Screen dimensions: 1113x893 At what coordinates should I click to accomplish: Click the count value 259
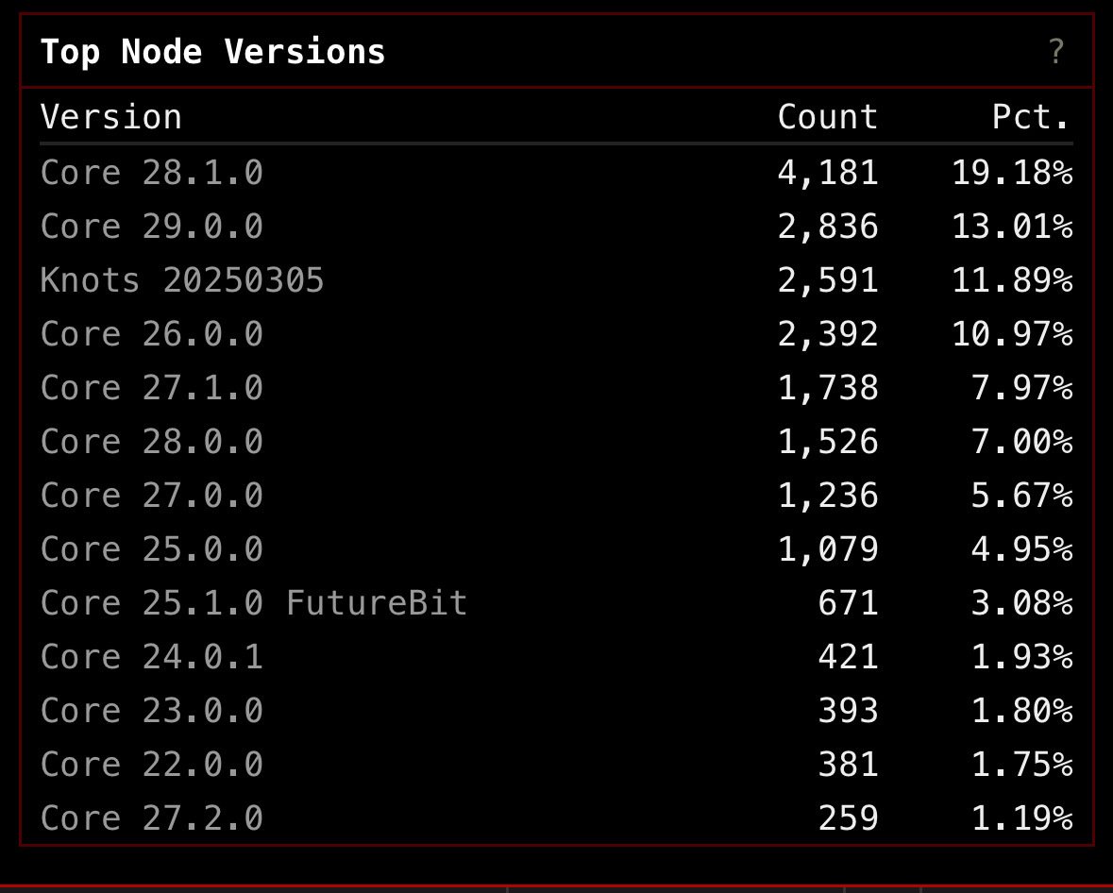tap(849, 817)
